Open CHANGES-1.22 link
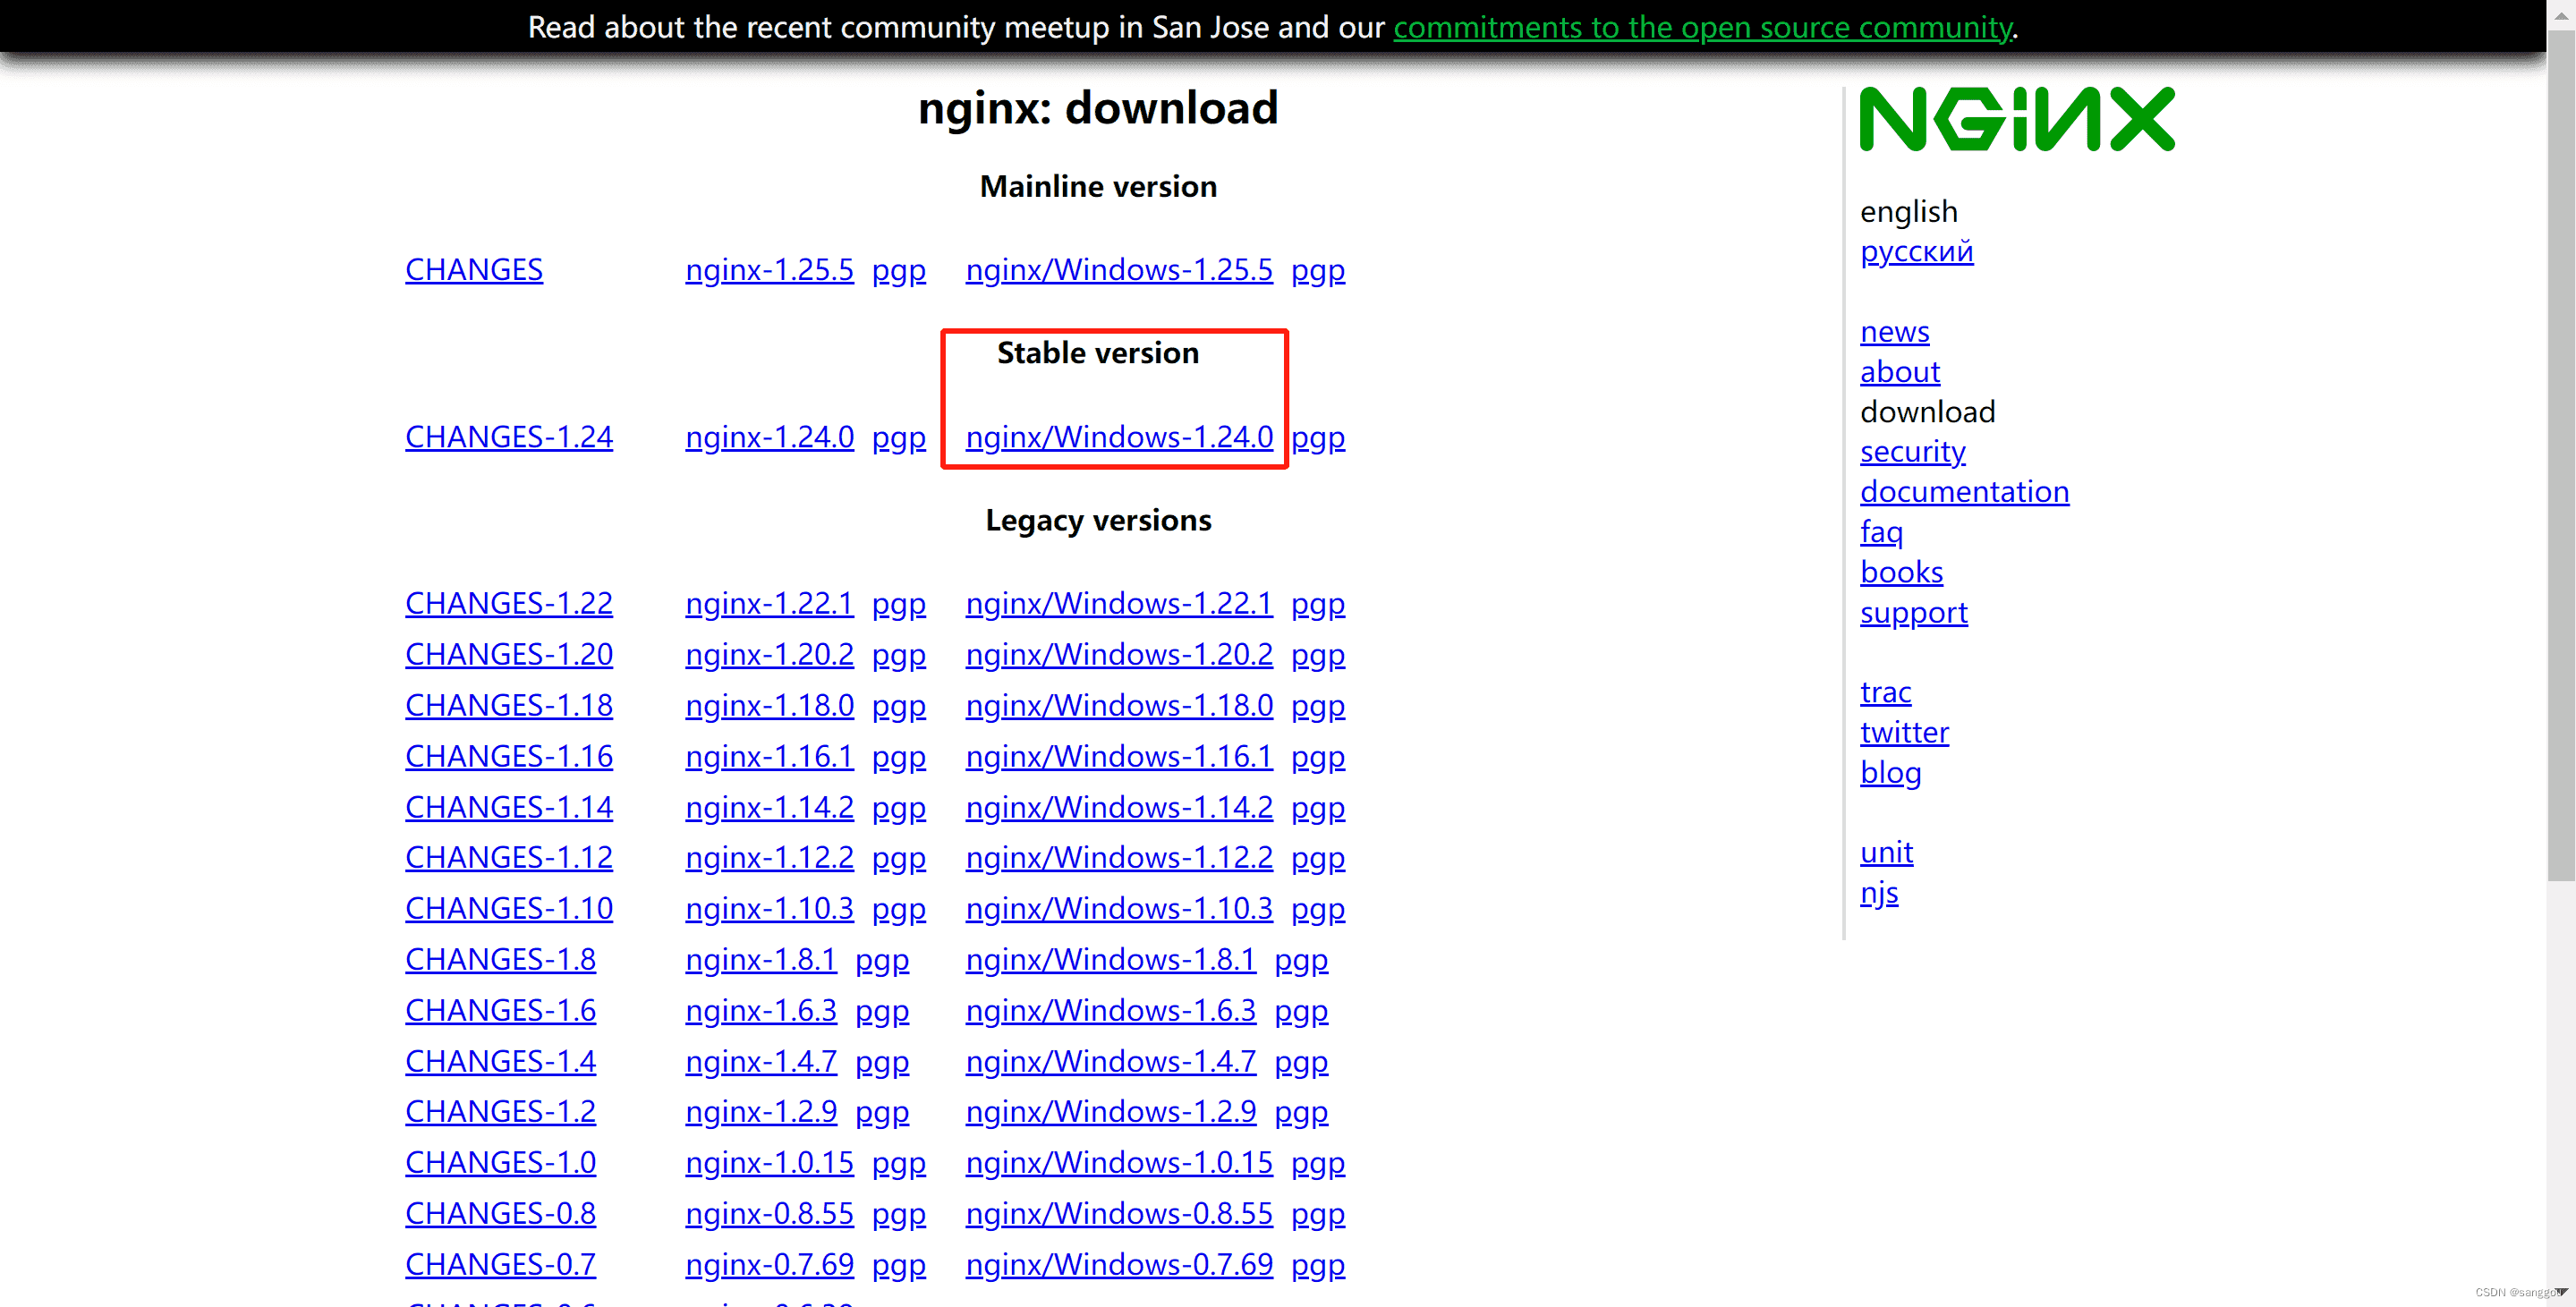 [x=509, y=602]
